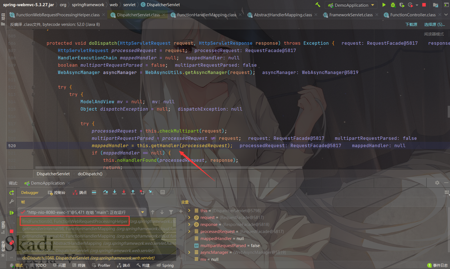Stop the application with the red square

pos(424,5)
